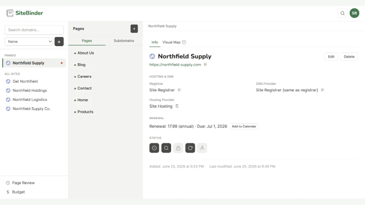Click the Edit button
365x205 pixels.
331,57
